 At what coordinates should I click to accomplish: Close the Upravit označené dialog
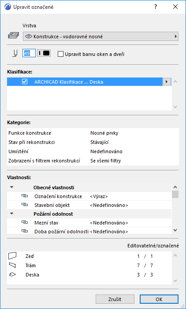[x=175, y=7]
